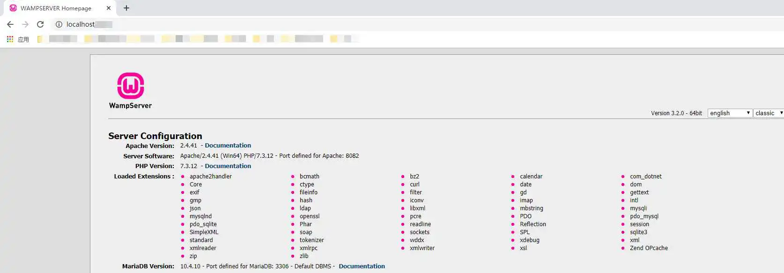The image size is (784, 273).
Task: Click the Core extension
Action: [x=196, y=184]
